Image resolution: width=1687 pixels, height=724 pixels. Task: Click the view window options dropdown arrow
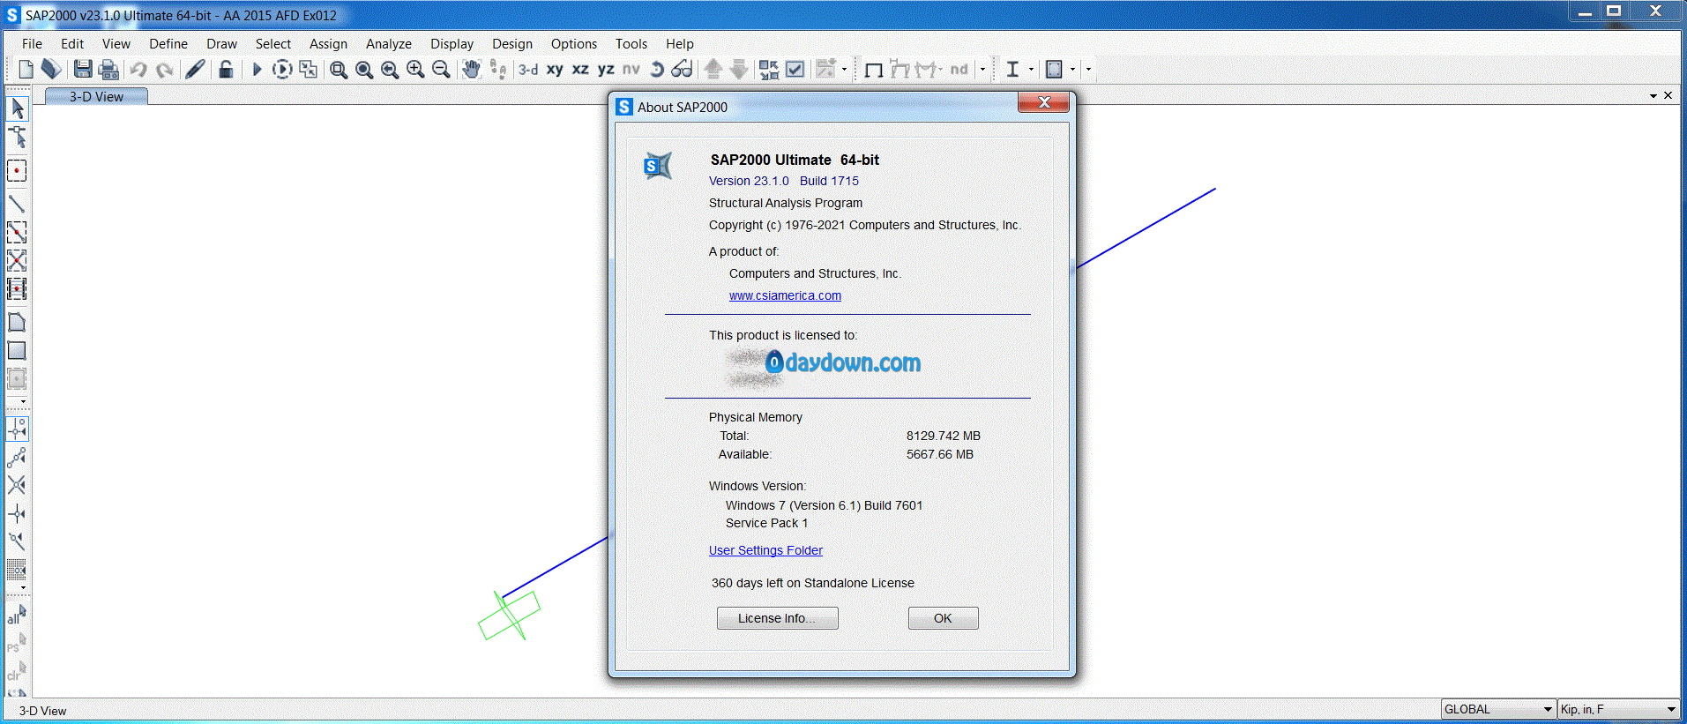(x=1653, y=95)
